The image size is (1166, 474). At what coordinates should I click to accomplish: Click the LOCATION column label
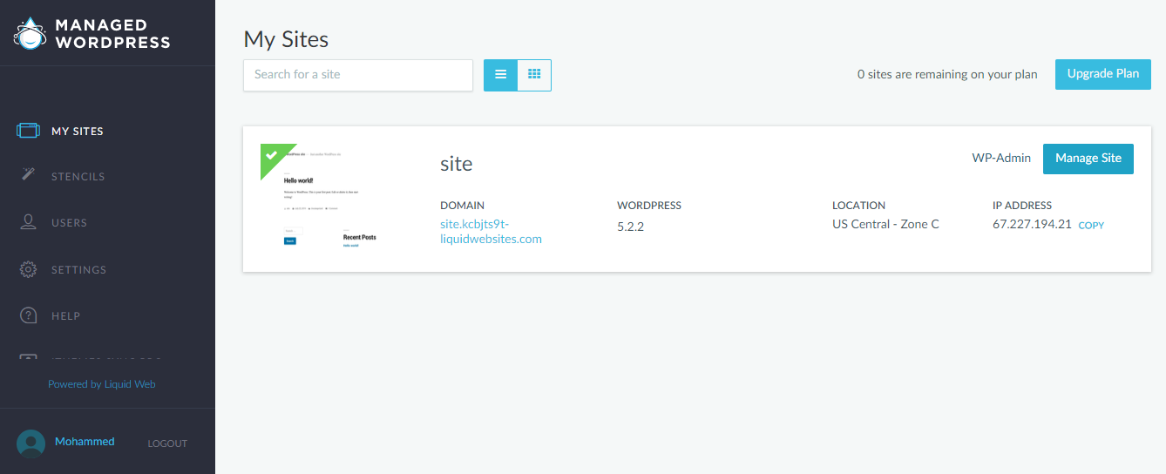point(858,206)
